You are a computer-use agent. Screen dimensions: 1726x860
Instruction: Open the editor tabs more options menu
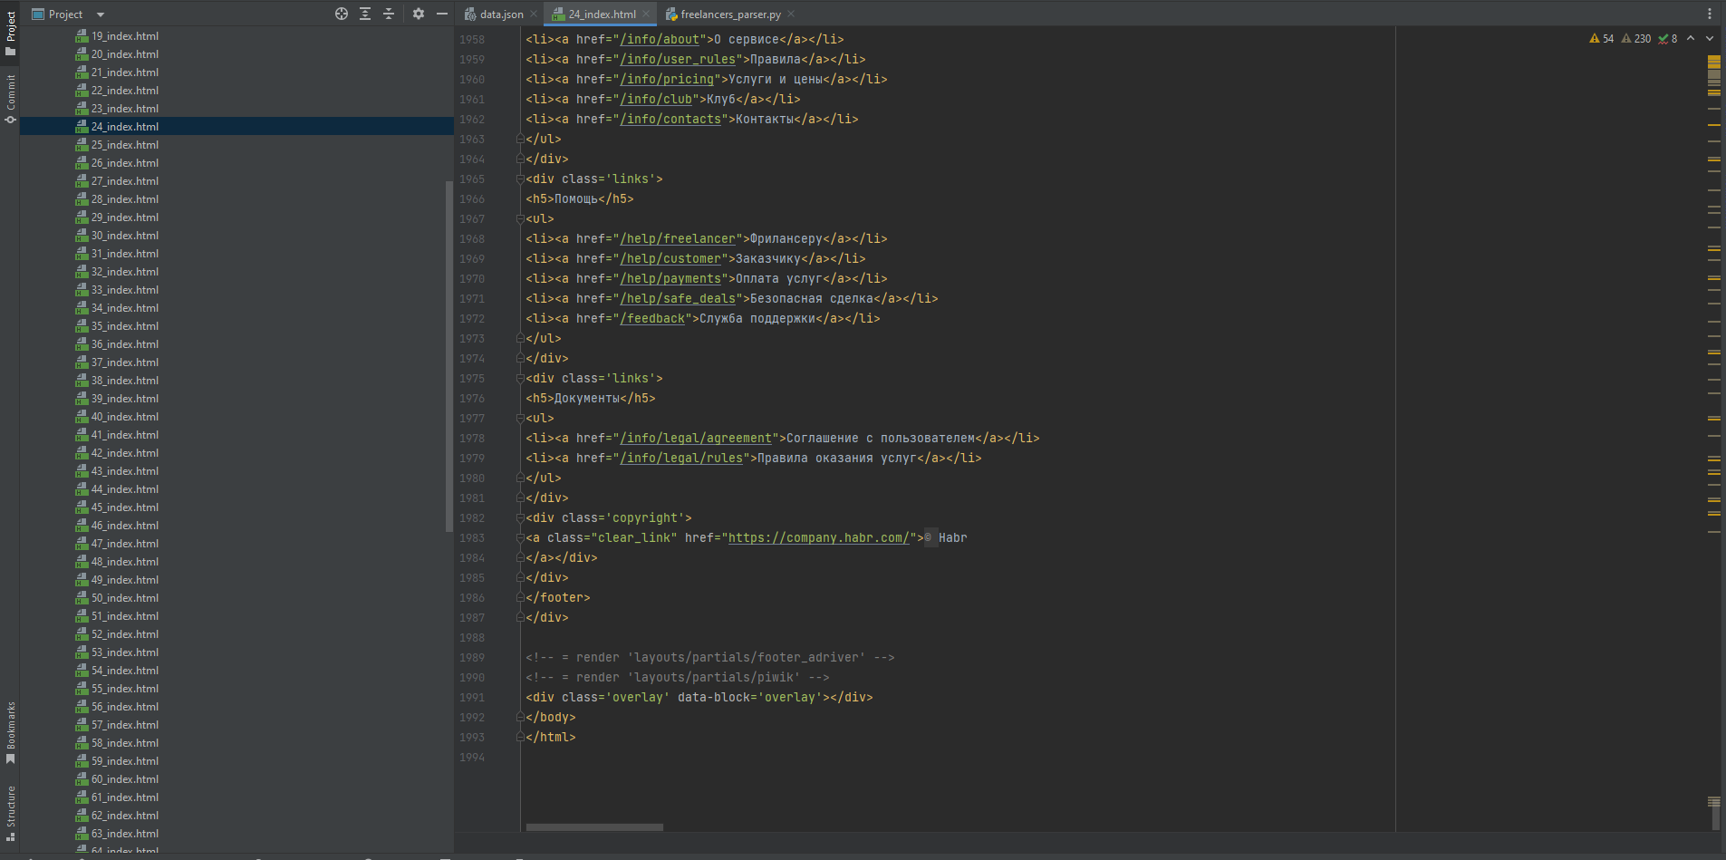coord(1710,14)
